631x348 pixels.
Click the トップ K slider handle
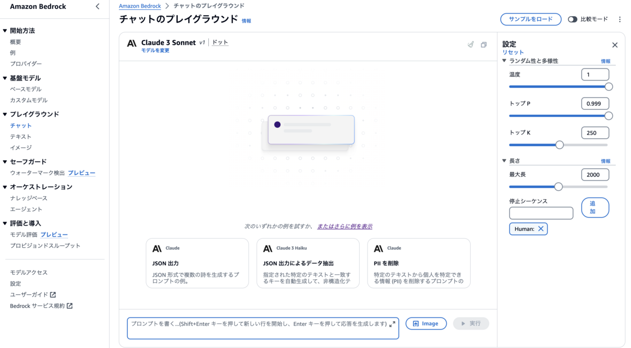point(559,145)
